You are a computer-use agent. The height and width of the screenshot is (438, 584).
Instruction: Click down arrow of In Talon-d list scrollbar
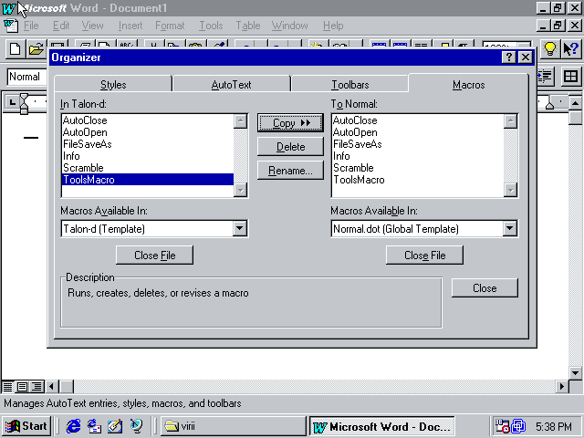pyautogui.click(x=240, y=190)
